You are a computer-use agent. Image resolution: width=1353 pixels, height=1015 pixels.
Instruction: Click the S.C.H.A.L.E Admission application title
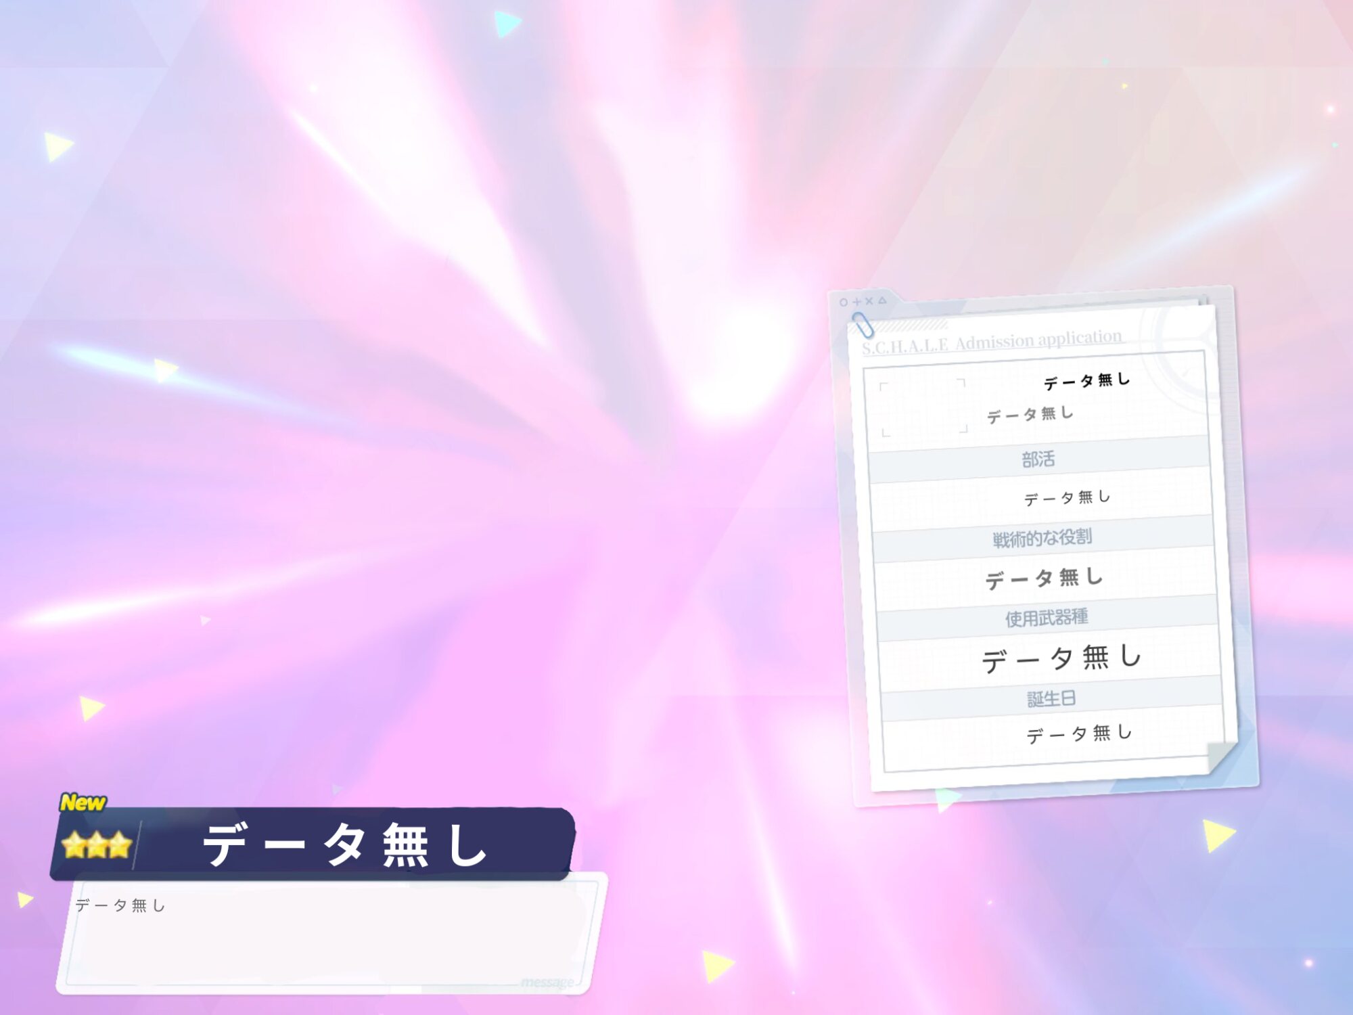tap(992, 342)
